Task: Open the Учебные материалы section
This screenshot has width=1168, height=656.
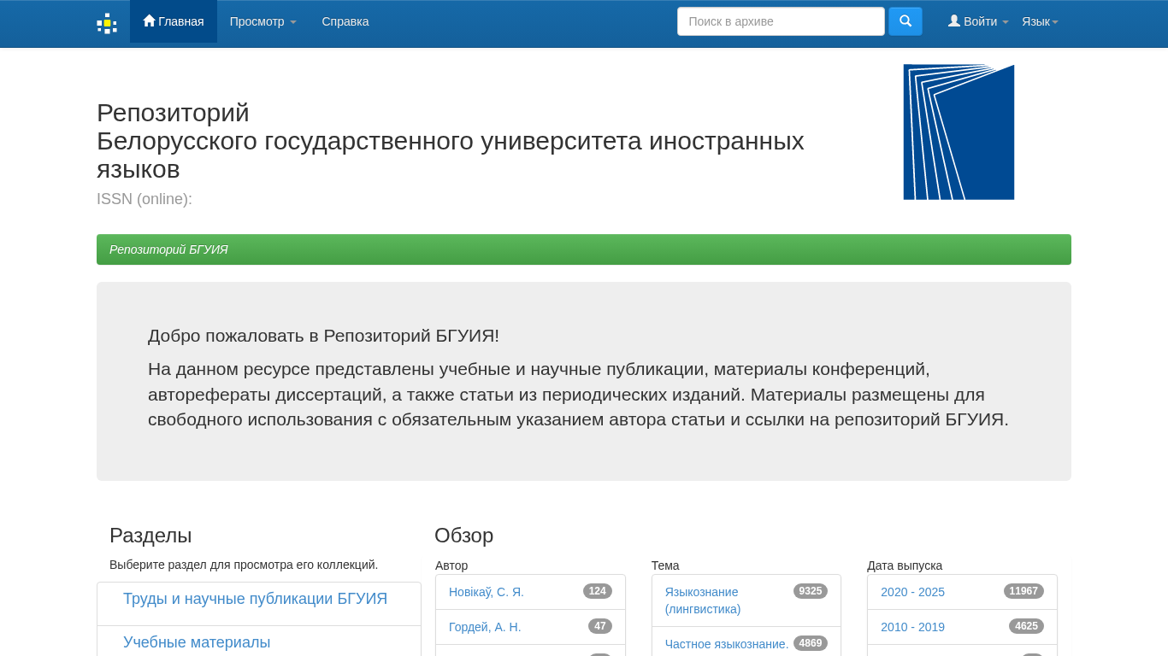Action: (x=197, y=642)
